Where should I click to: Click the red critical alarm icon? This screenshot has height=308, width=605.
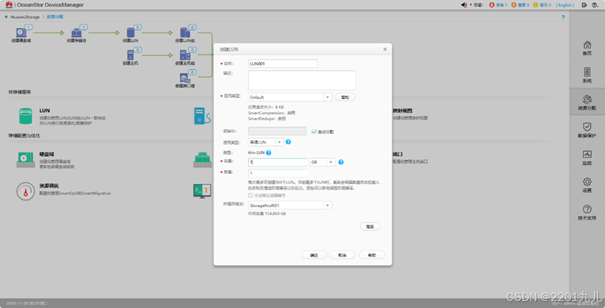[x=492, y=5]
